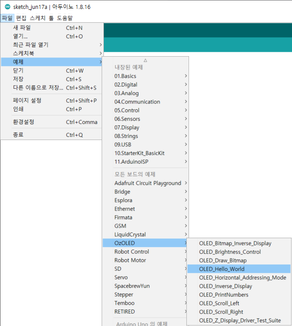Expand 최근 파일 열기 submenu

(51, 45)
